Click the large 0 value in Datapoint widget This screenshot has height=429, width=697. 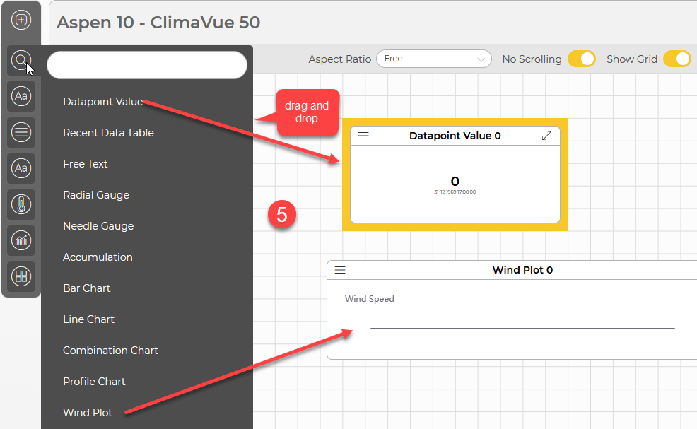pos(455,182)
